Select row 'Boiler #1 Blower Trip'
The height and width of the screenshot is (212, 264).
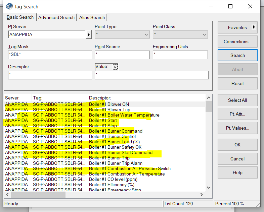click(x=105, y=110)
